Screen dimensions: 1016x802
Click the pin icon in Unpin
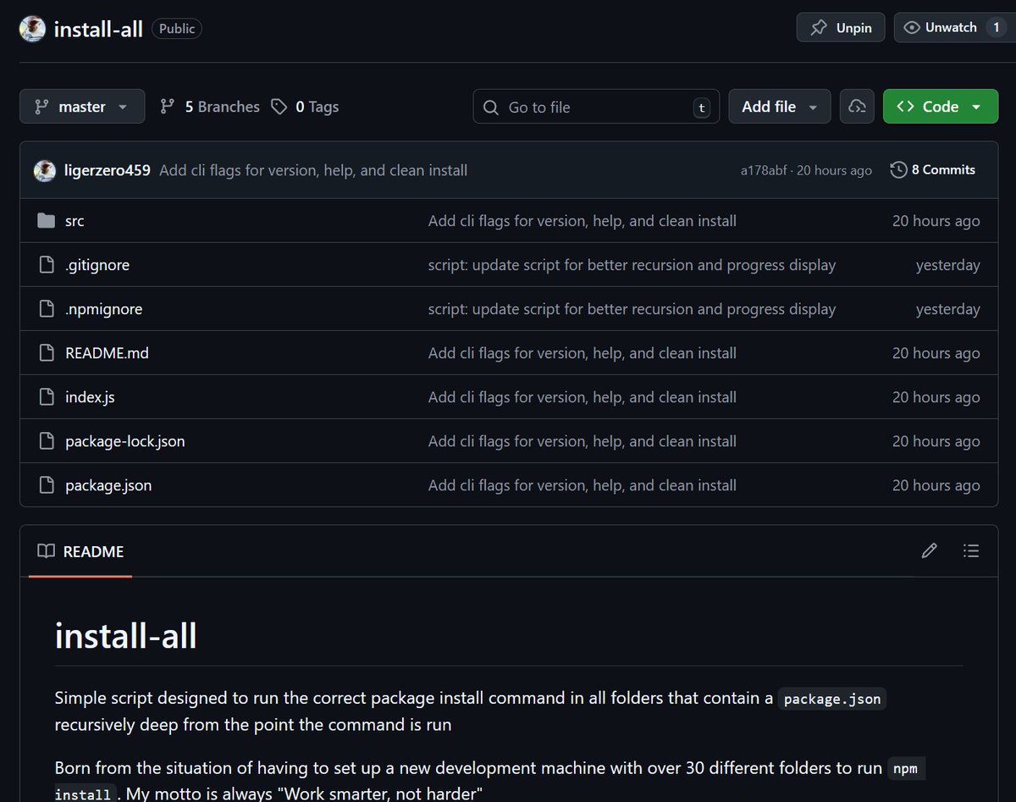[x=819, y=28]
